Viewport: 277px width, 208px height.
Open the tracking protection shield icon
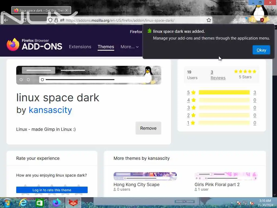pos(50,20)
